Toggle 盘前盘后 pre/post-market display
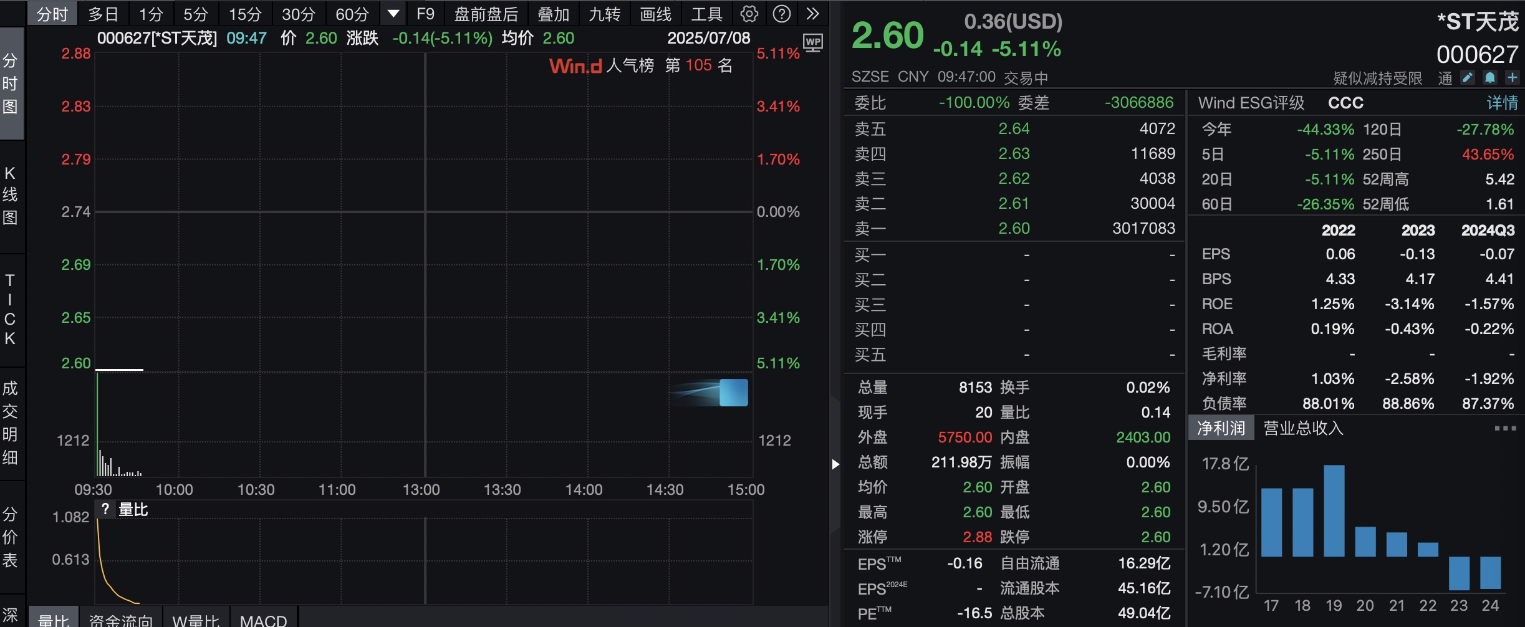The image size is (1525, 627). pyautogui.click(x=486, y=14)
